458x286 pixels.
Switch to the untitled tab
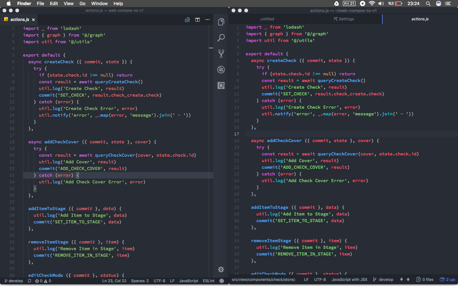click(267, 19)
